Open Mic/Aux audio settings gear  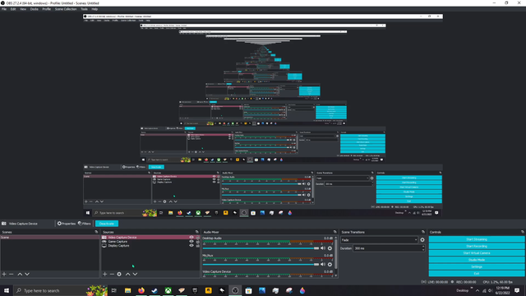[x=330, y=265]
